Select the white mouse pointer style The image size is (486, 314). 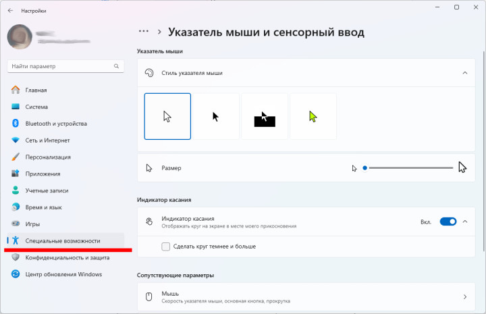click(167, 116)
